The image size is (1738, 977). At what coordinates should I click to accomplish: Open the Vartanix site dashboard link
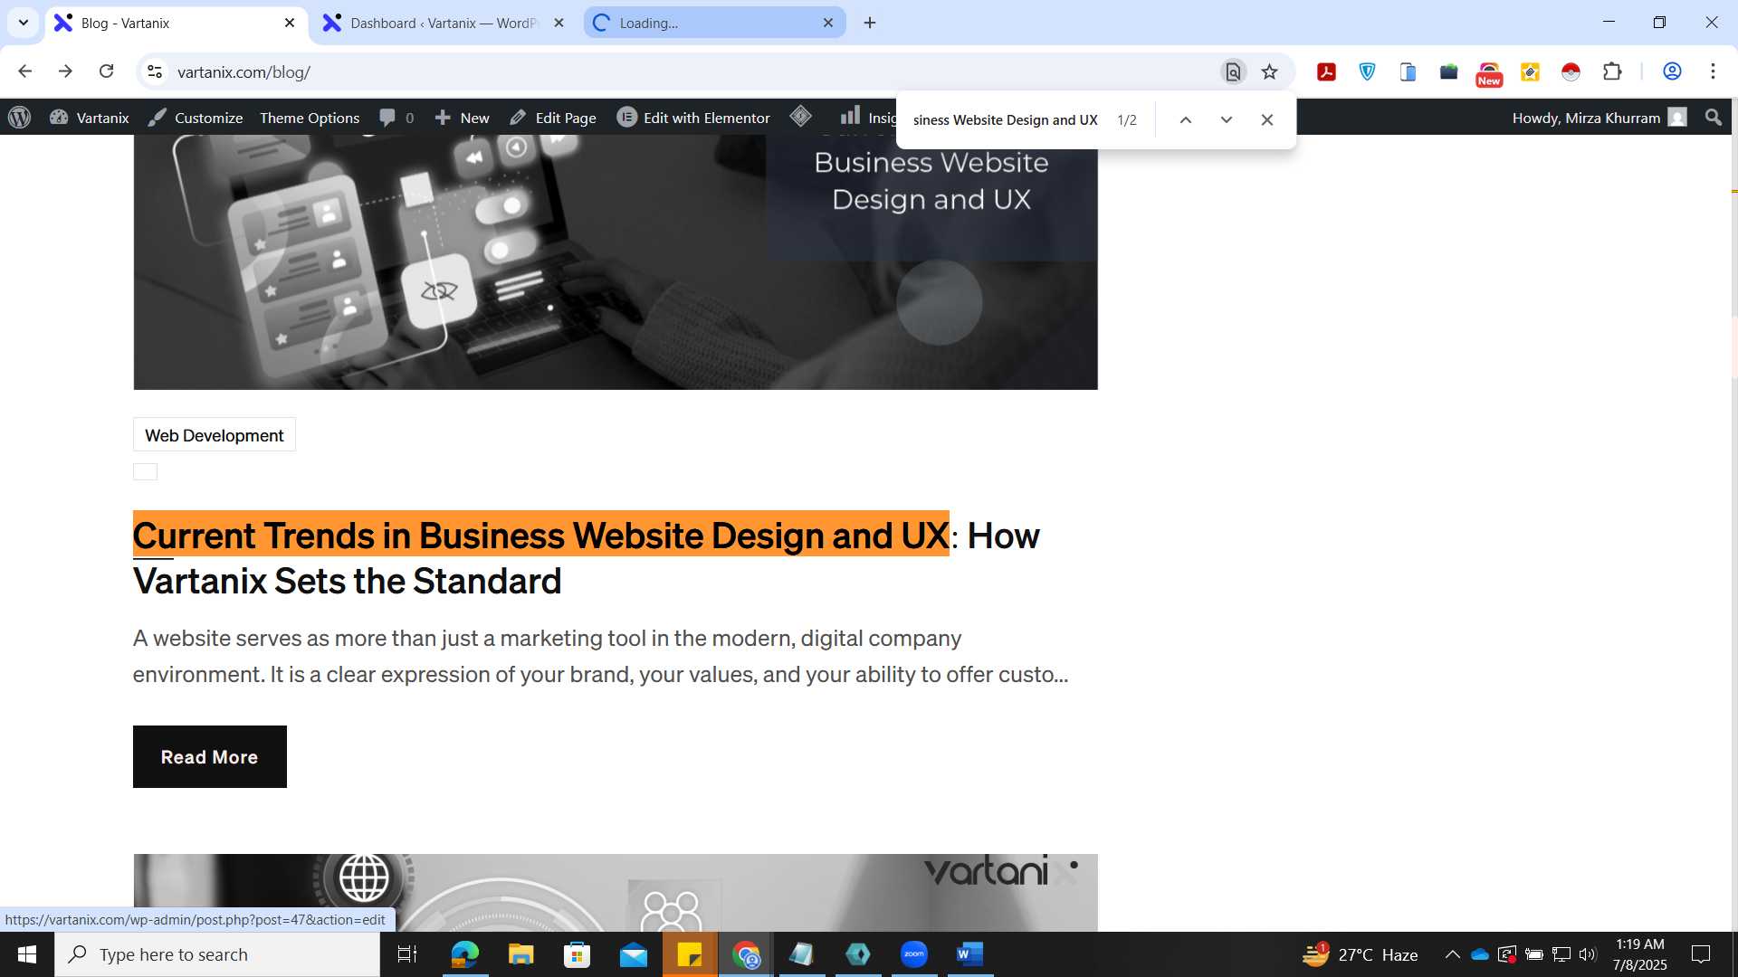[x=90, y=118]
